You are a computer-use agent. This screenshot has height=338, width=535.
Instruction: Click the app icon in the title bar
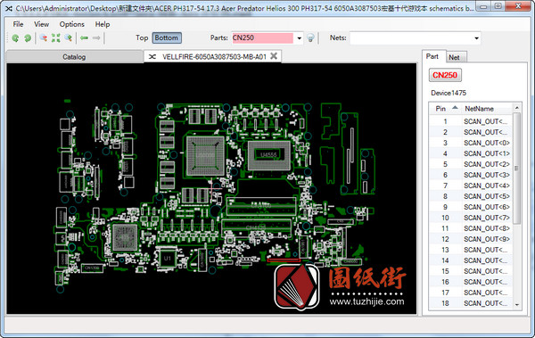tap(9, 8)
